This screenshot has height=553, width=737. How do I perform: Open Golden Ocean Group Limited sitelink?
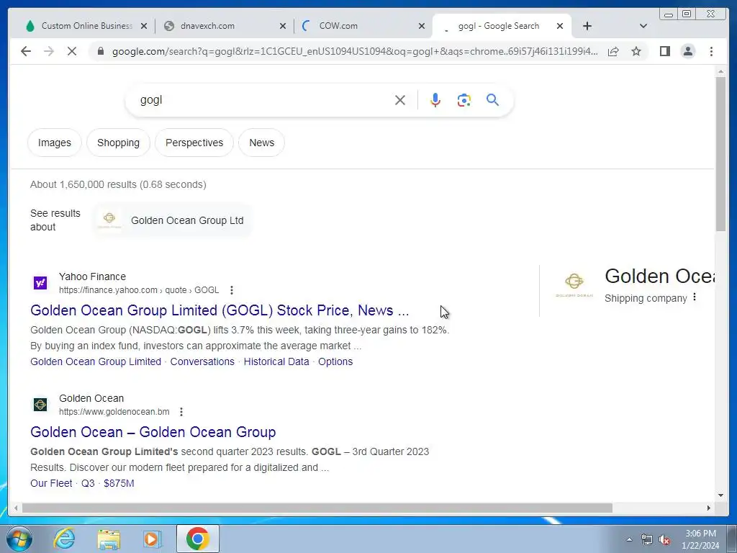pos(96,361)
